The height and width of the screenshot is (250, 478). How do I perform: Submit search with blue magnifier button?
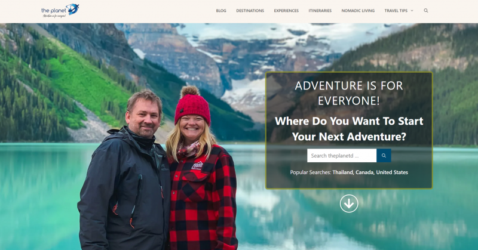coord(384,156)
